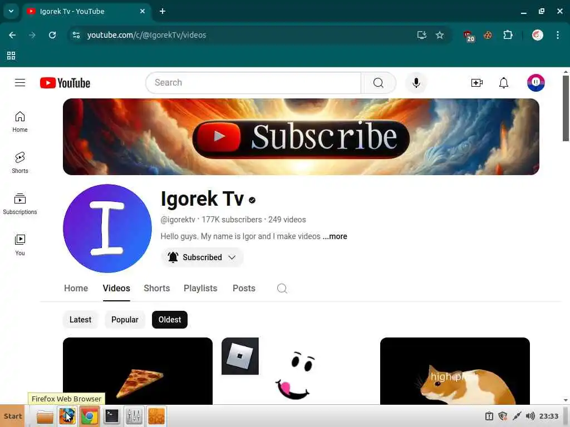Open the hamster video thumbnail
Screen dimensions: 570x427
point(455,371)
